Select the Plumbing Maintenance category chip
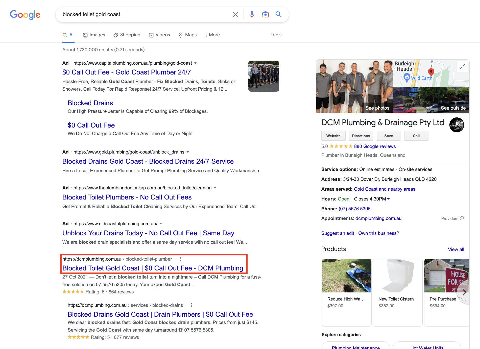Image resolution: width=480 pixels, height=349 pixels. pos(356,346)
